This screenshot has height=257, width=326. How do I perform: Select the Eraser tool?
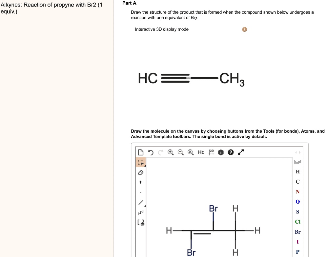pos(140,172)
